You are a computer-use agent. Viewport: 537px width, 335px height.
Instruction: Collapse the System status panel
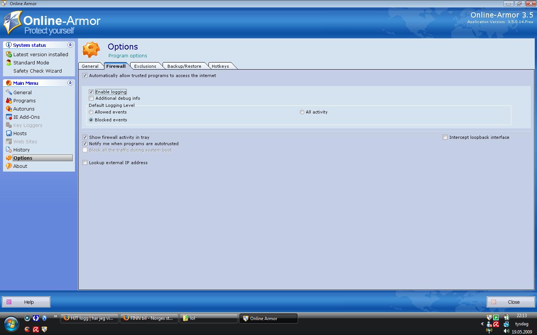tap(70, 45)
